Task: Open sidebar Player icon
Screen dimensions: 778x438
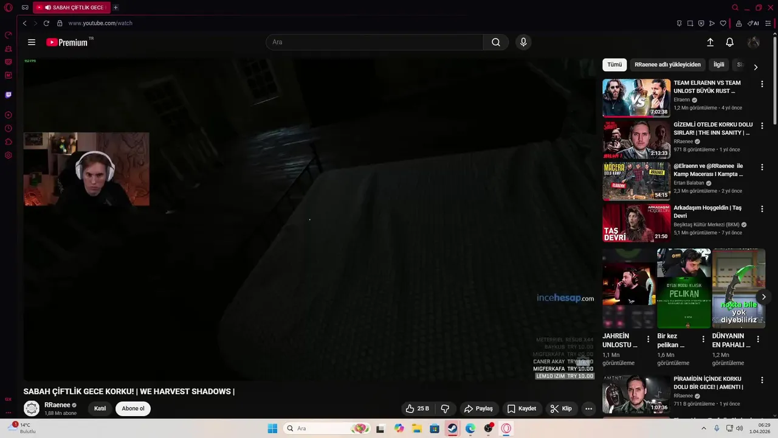Action: pos(9,115)
